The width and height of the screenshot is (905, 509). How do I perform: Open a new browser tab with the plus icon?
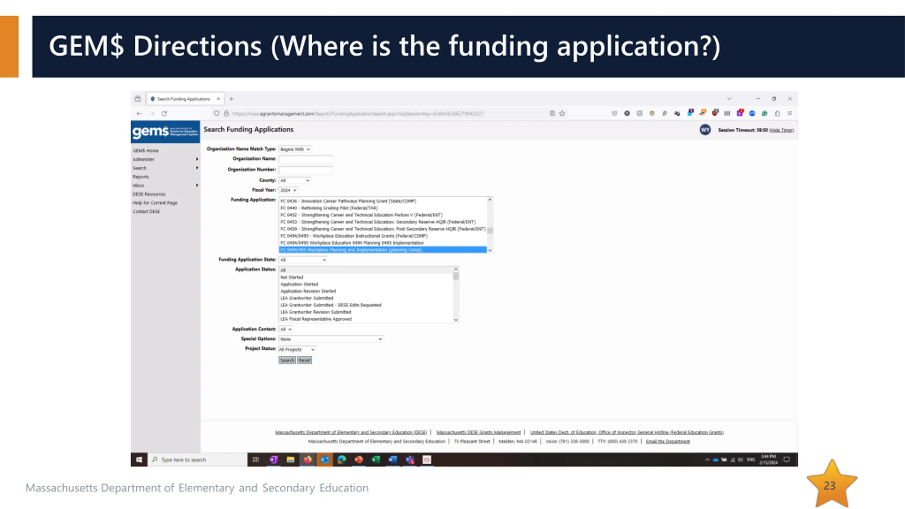(x=232, y=99)
